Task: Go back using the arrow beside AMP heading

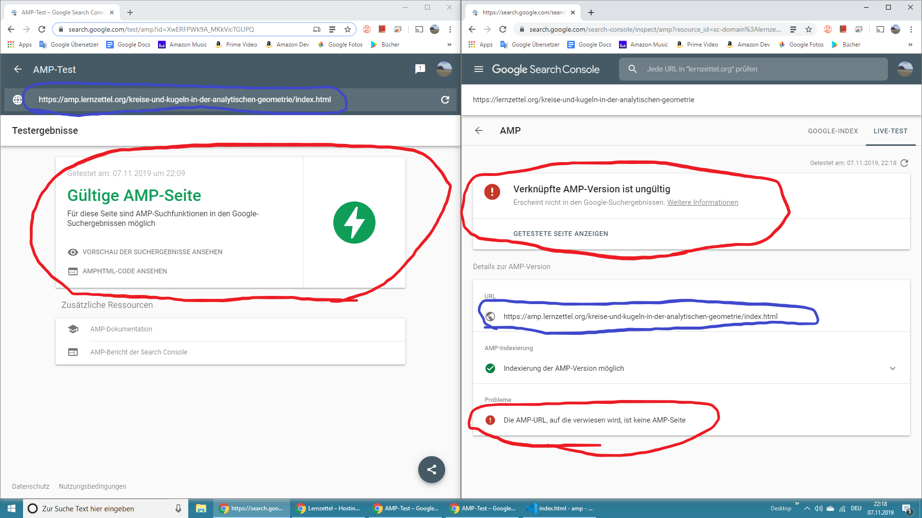Action: click(479, 130)
